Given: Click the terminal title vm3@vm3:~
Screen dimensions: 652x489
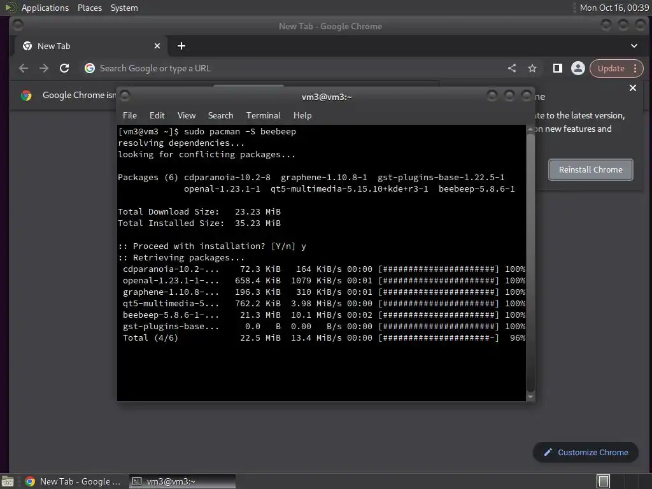Looking at the screenshot, I should point(327,97).
